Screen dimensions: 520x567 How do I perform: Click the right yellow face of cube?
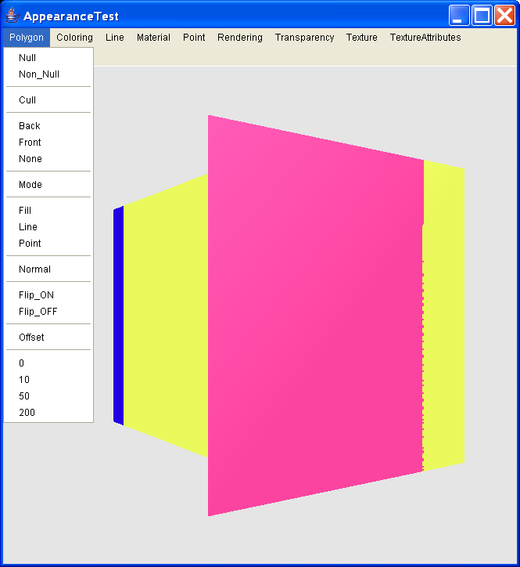coord(444,315)
